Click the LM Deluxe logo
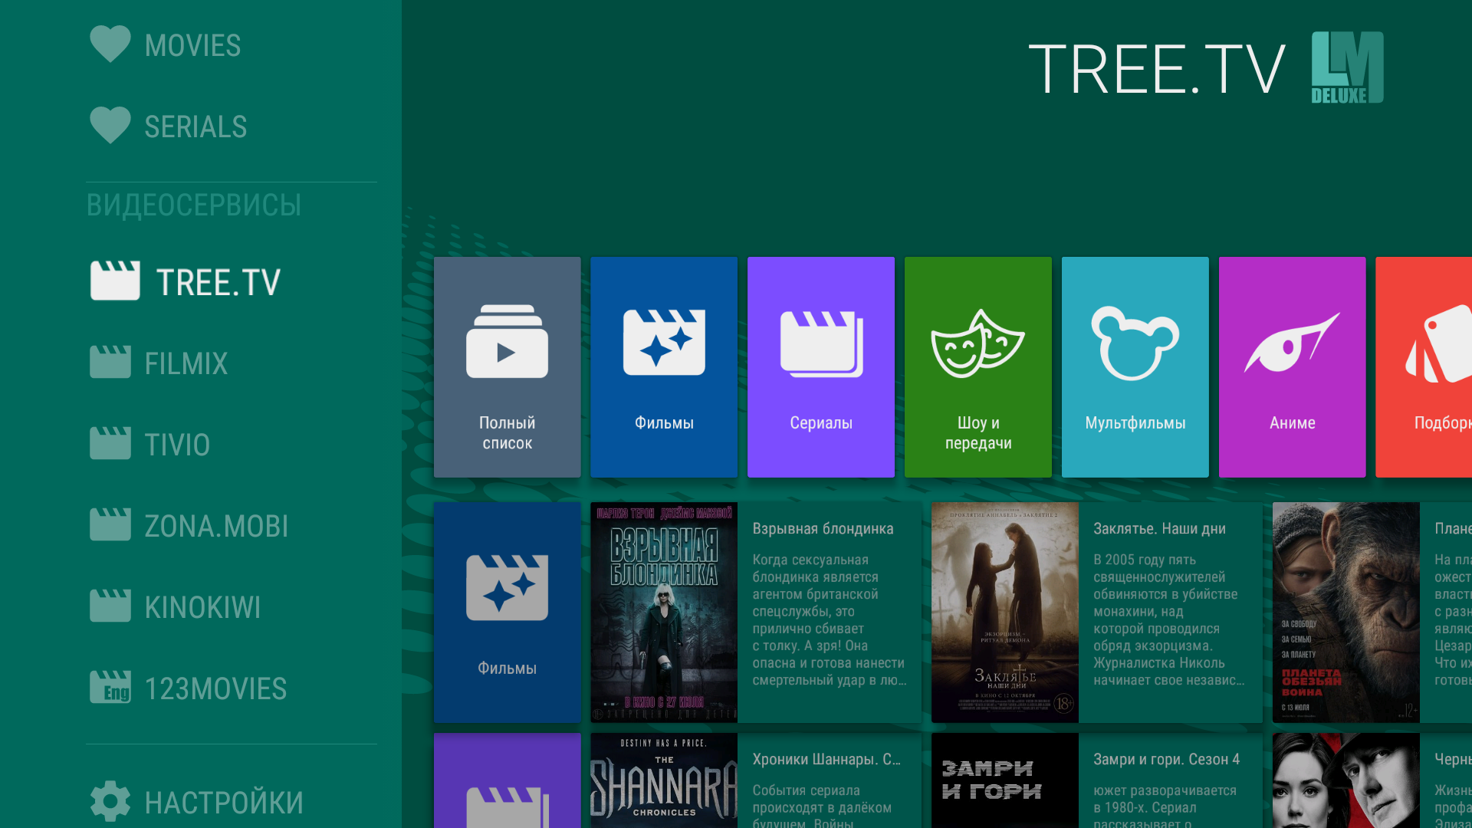The height and width of the screenshot is (828, 1472). click(1347, 67)
